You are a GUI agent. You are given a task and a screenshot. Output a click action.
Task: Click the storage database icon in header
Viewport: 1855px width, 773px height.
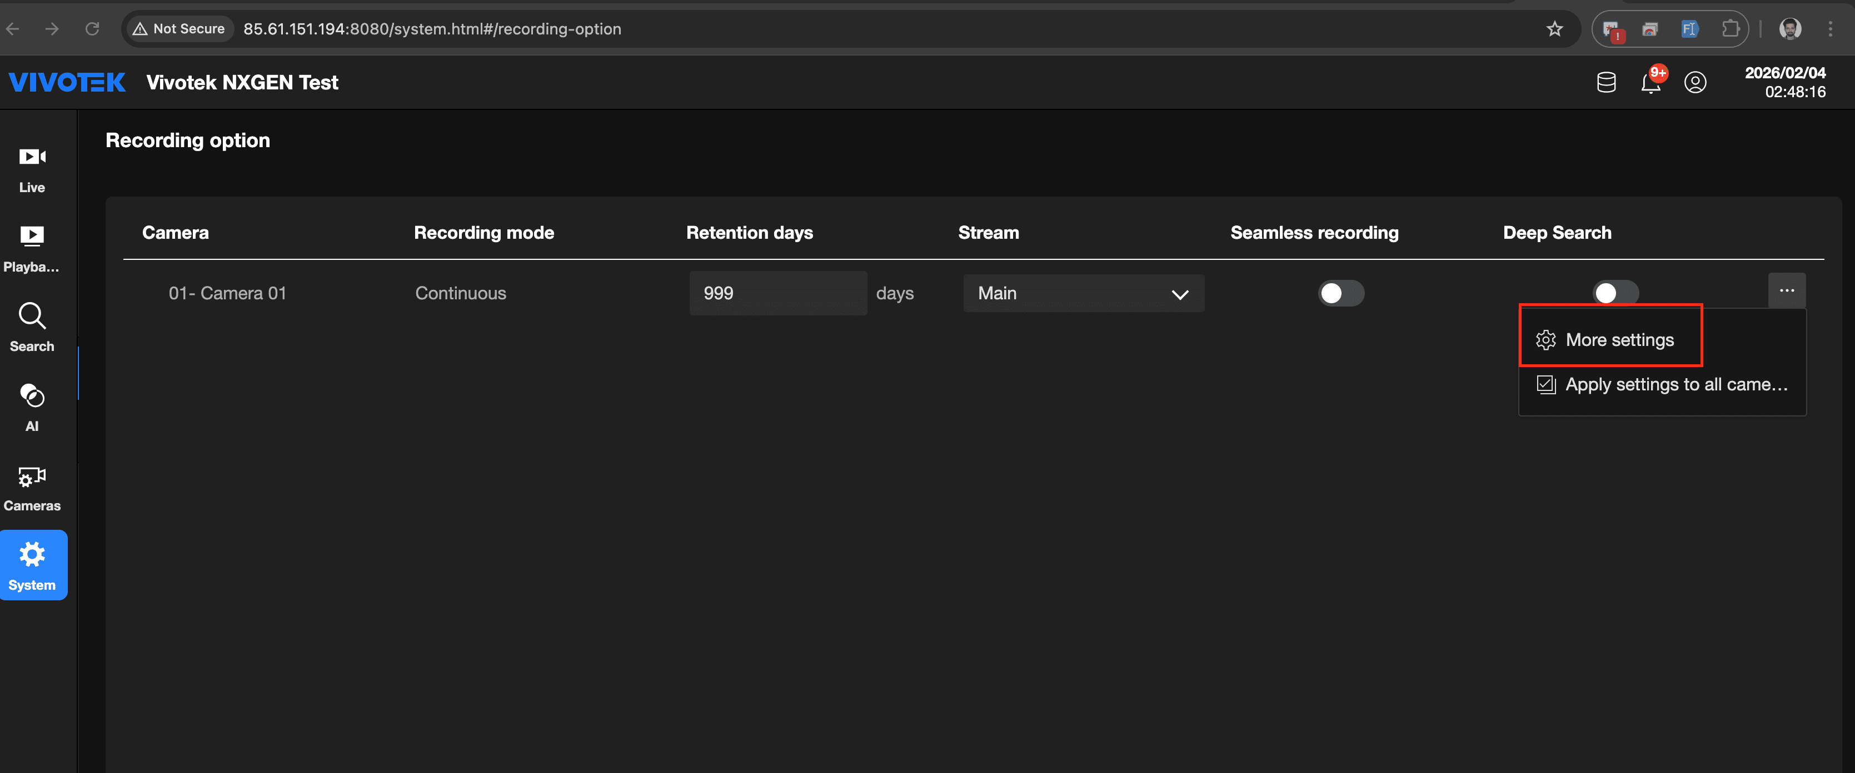1606,83
